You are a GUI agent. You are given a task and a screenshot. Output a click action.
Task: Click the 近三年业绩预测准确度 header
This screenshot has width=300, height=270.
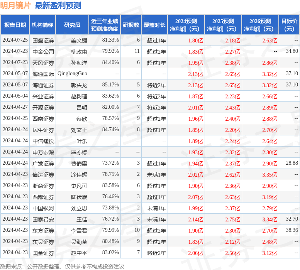click(105, 25)
